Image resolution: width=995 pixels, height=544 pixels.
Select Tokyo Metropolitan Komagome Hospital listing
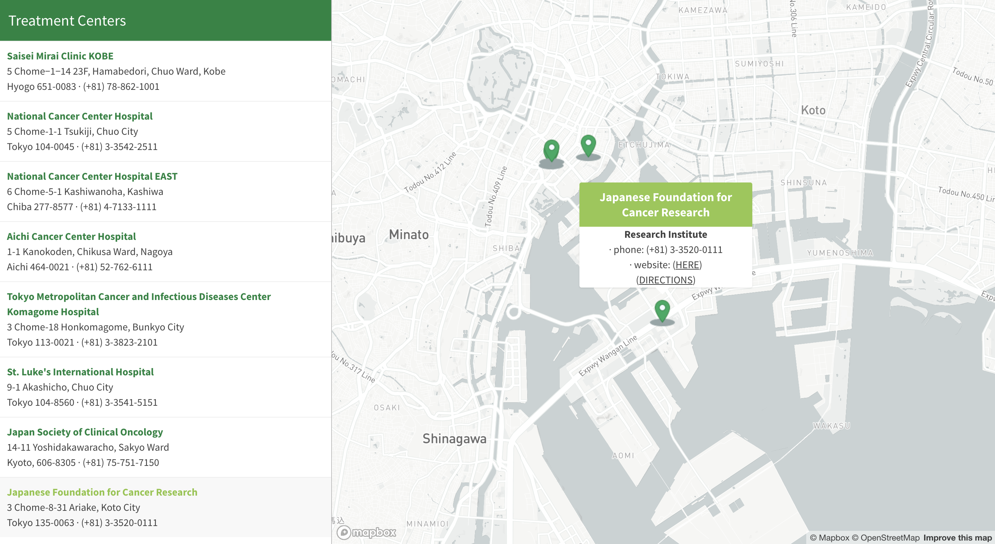(139, 297)
